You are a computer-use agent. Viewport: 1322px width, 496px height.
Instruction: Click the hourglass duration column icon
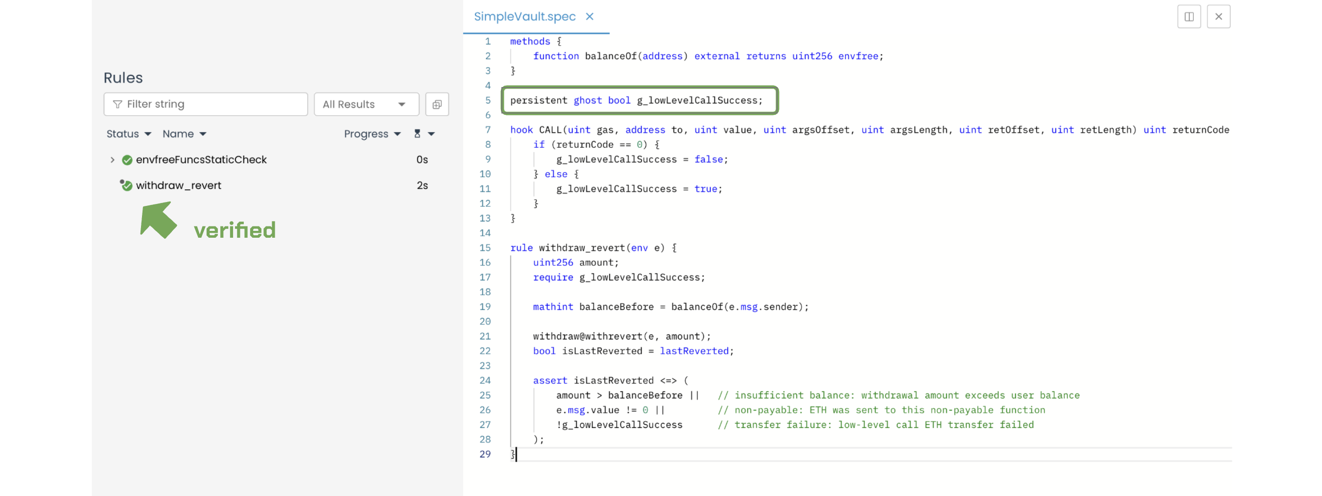coord(417,134)
